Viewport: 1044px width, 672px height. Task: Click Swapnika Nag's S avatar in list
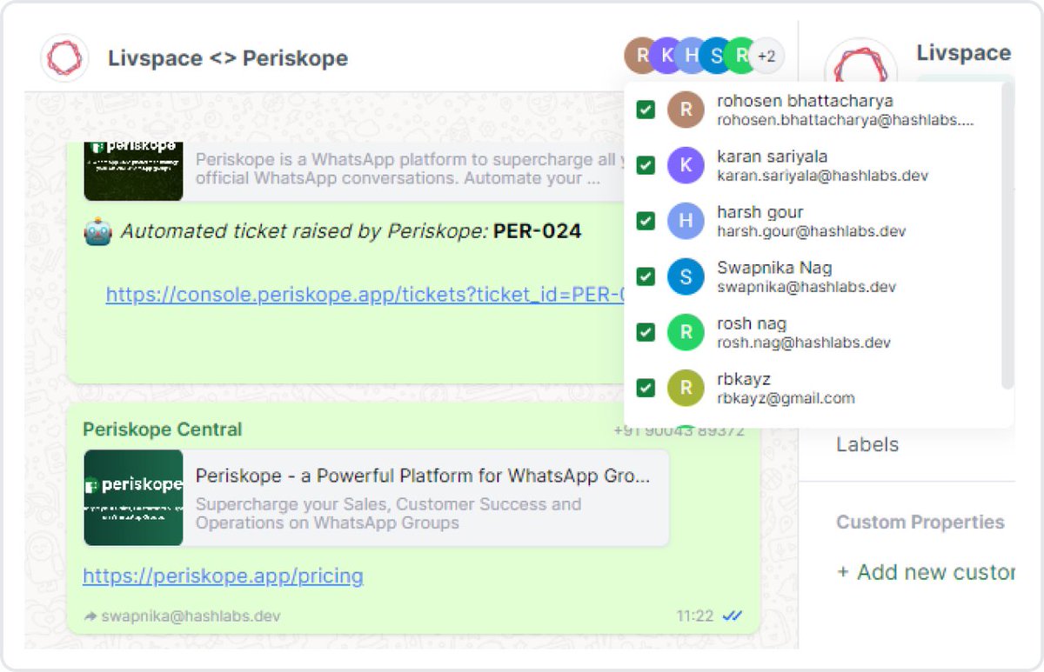(x=686, y=276)
